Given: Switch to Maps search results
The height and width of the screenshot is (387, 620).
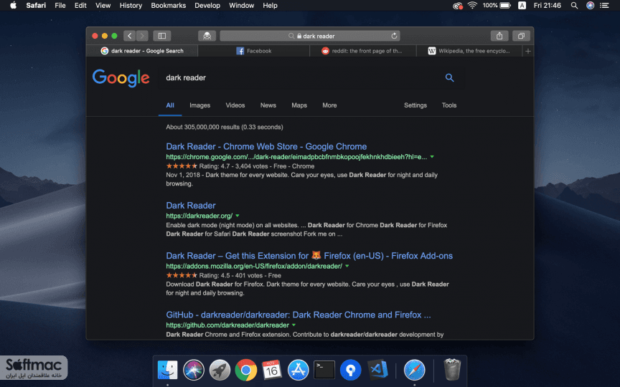Looking at the screenshot, I should pos(299,105).
